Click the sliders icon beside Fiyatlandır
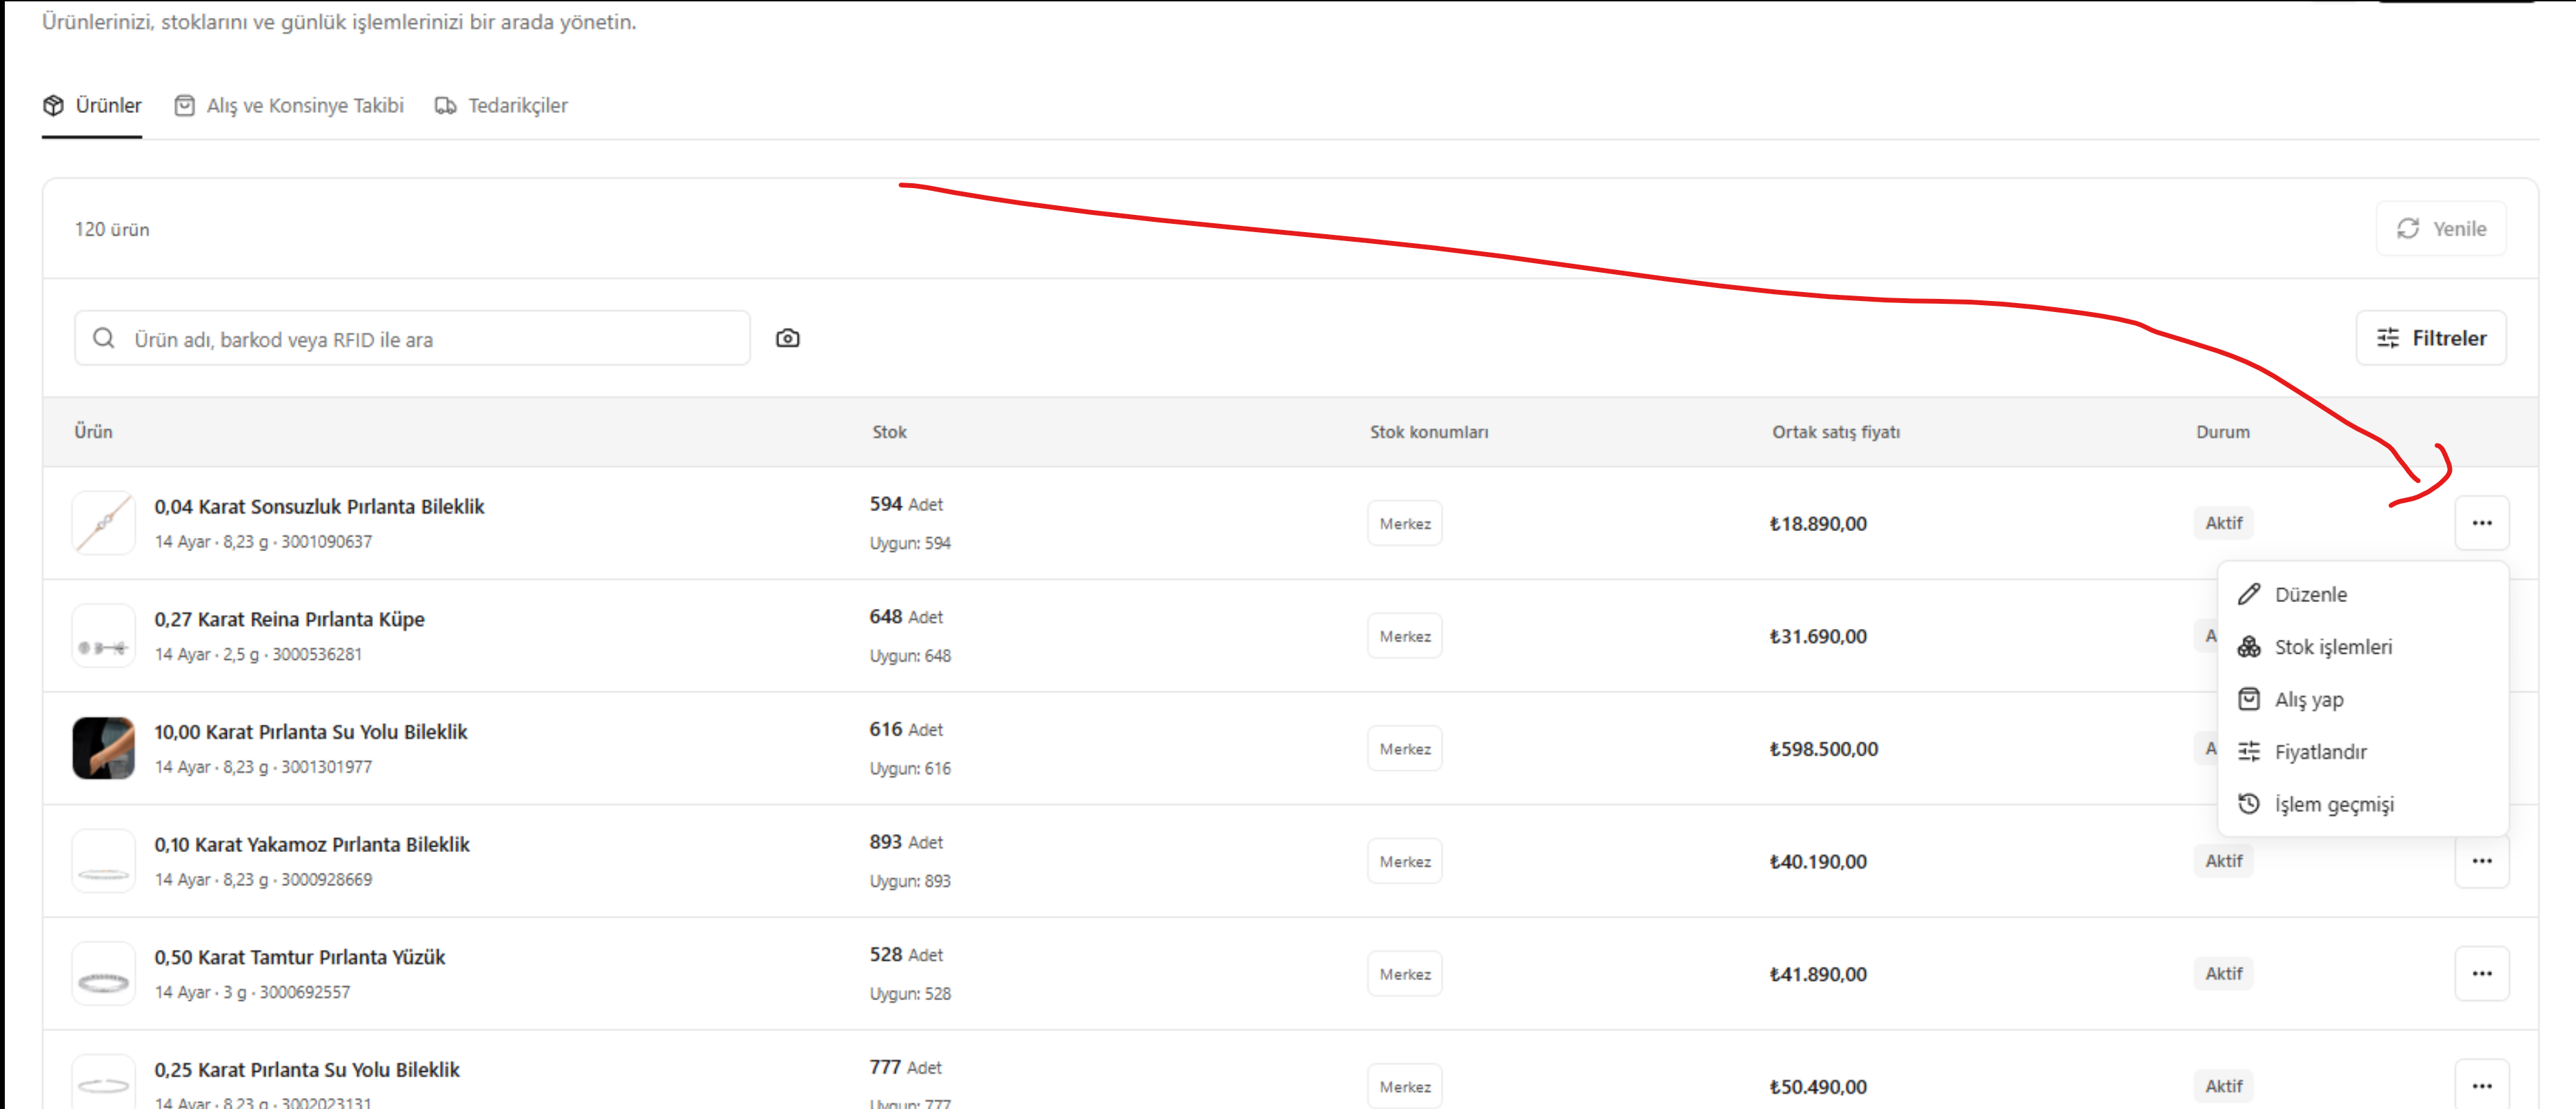 [x=2249, y=752]
